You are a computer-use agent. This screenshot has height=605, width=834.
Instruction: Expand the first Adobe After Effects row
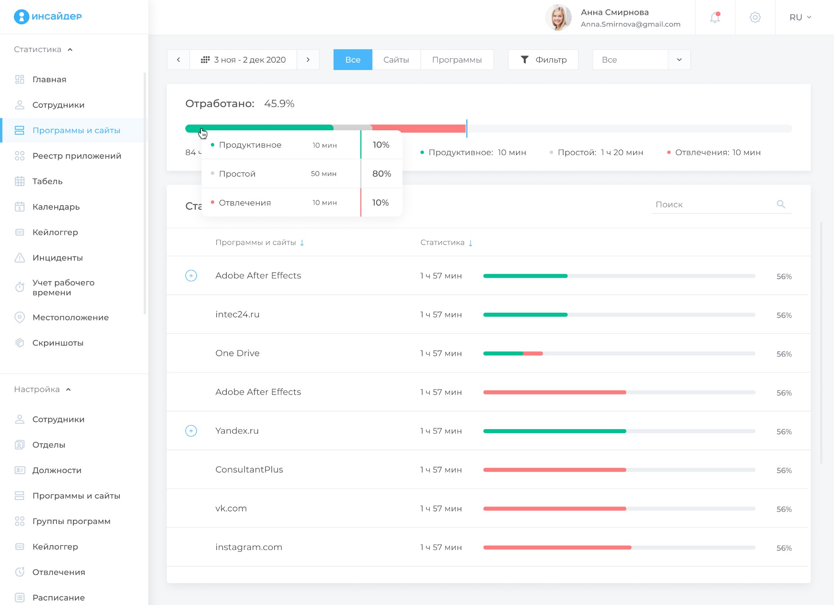[191, 276]
